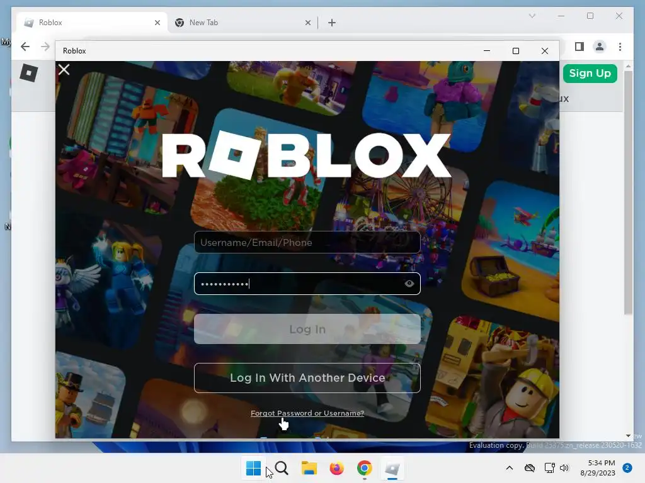Open network status tray icon
The image size is (645, 483).
pos(549,468)
